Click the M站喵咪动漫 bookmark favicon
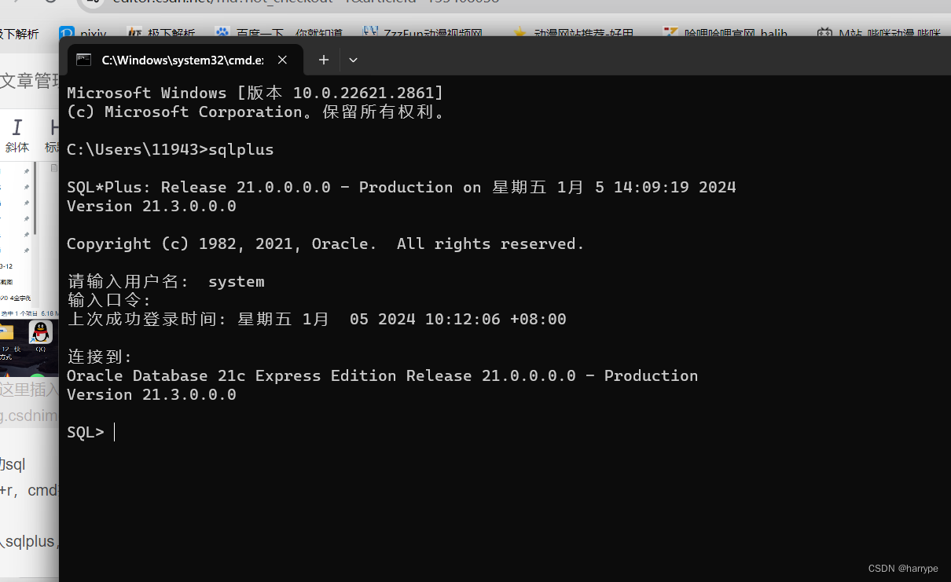The height and width of the screenshot is (582, 951). 825,33
